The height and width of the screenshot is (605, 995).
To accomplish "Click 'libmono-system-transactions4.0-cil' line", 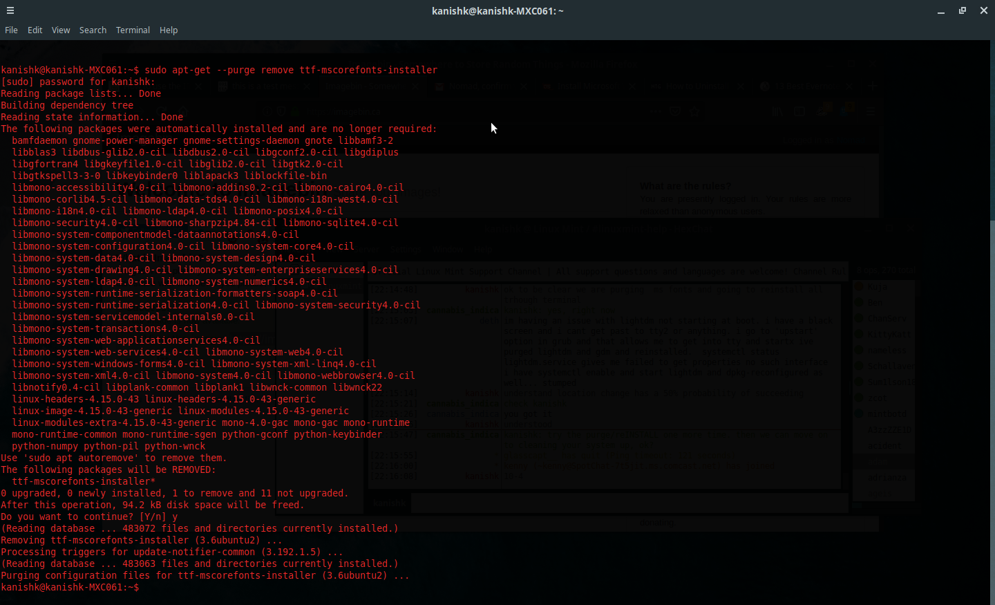I will point(106,328).
